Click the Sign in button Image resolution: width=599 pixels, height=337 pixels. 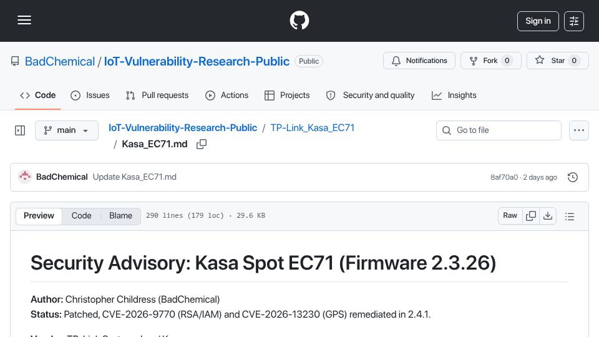(538, 21)
